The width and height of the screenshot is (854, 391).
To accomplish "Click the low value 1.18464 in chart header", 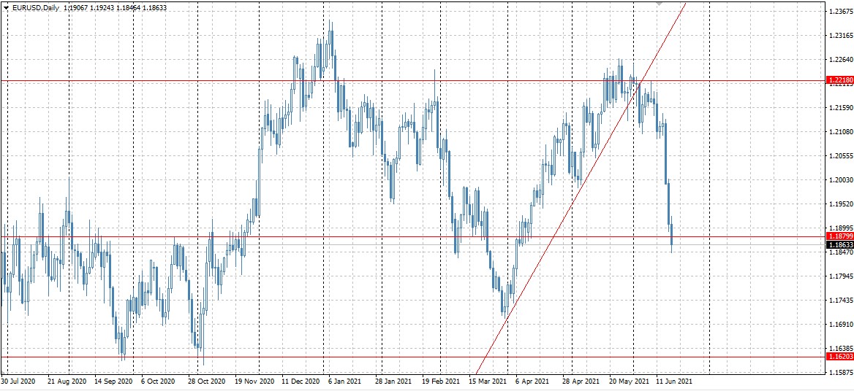I will tap(129, 8).
